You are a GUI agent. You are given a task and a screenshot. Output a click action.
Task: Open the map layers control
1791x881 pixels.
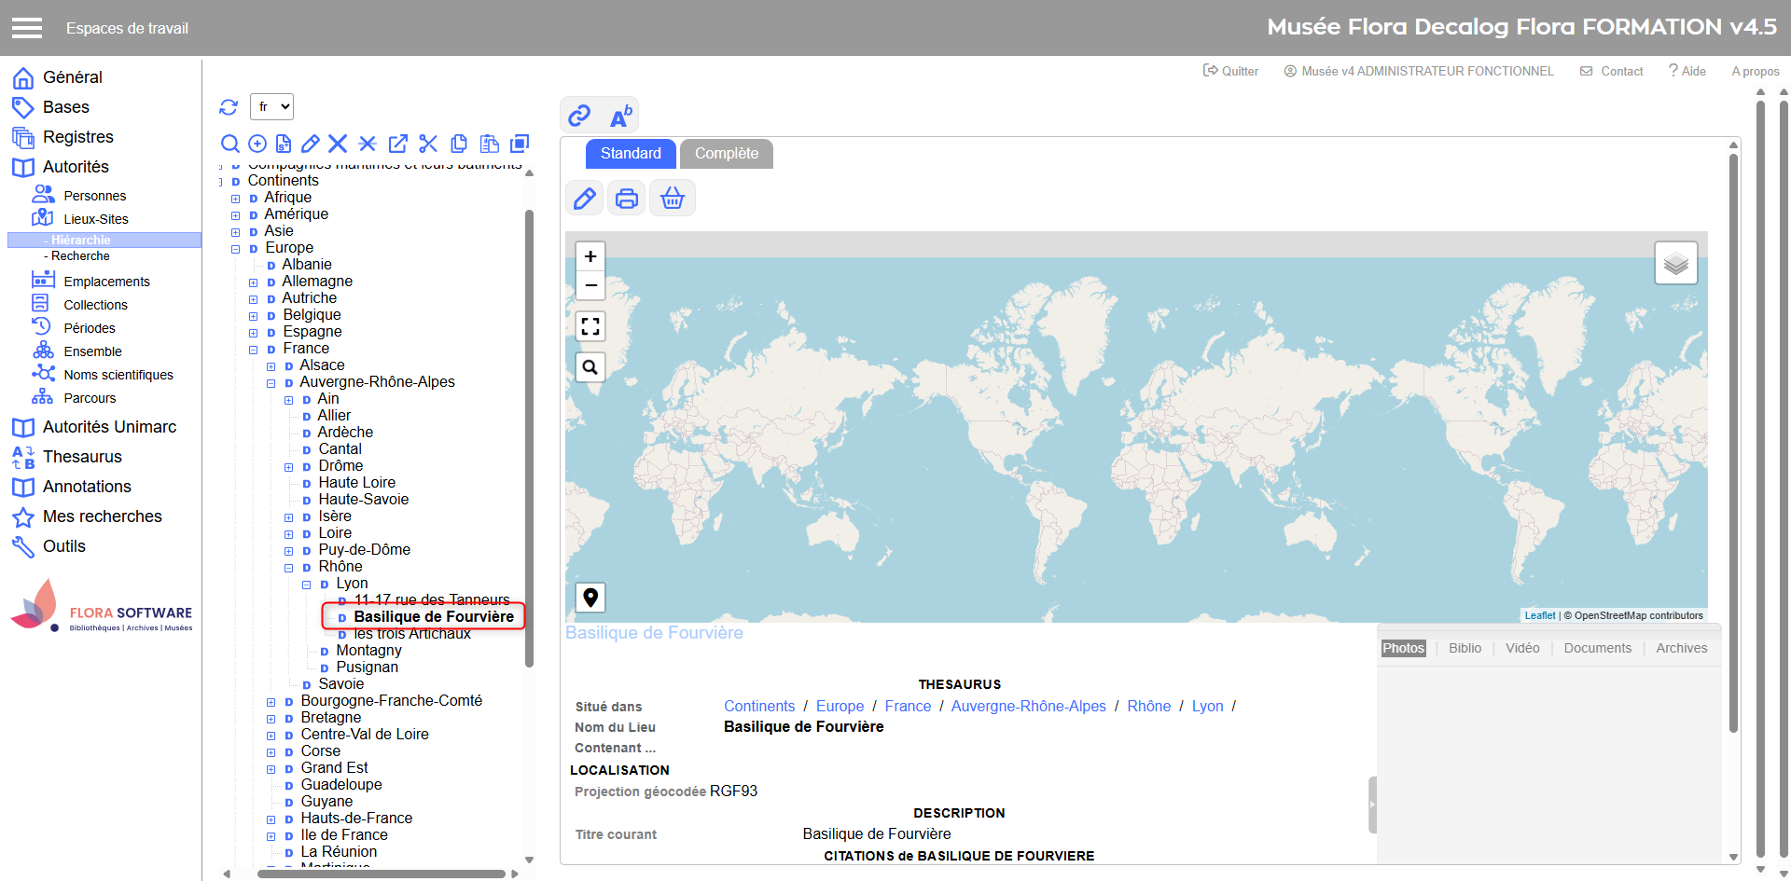coord(1675,264)
